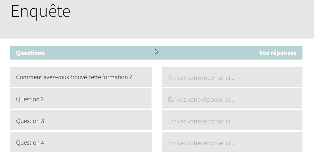Focus the response field next to Question 4
The image size is (314, 157).
(232, 142)
